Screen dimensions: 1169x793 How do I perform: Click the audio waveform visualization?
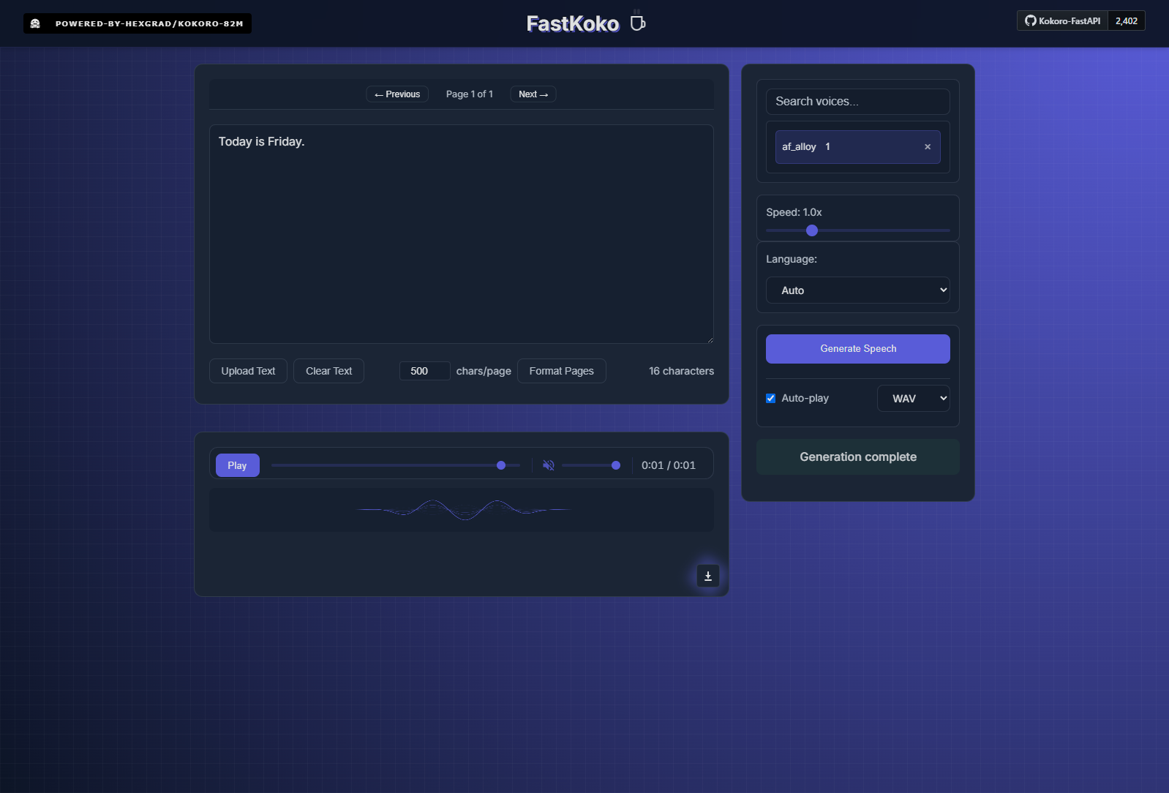pyautogui.click(x=461, y=510)
